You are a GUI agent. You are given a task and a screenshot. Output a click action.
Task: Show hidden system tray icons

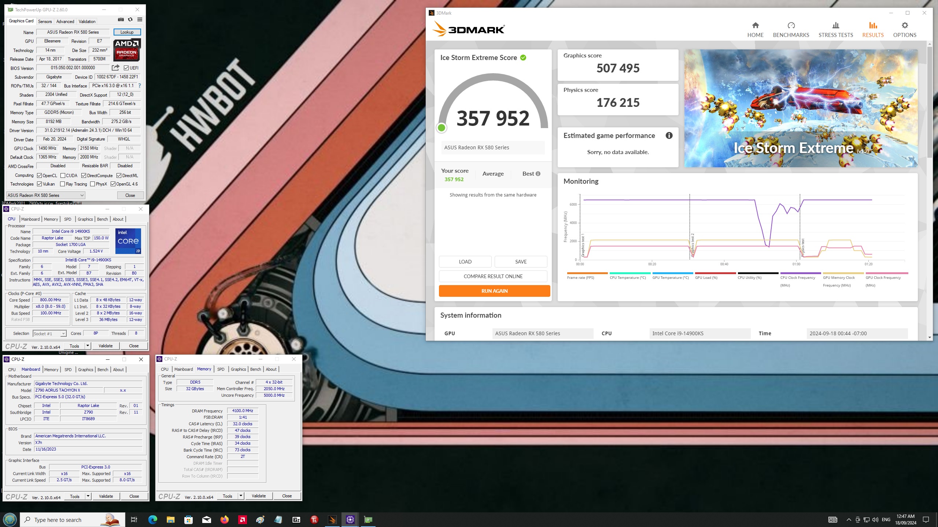pos(849,520)
